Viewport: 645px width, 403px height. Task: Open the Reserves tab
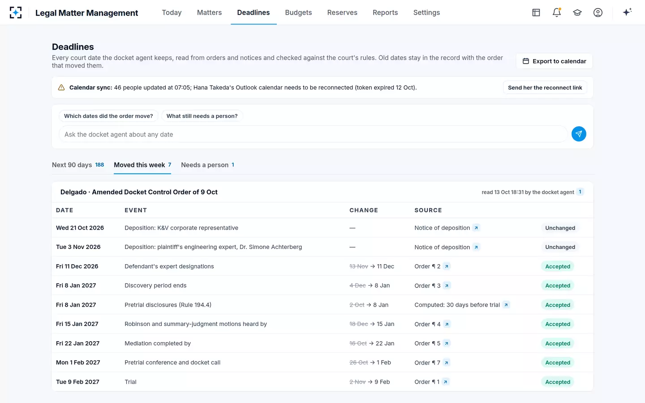[342, 13]
